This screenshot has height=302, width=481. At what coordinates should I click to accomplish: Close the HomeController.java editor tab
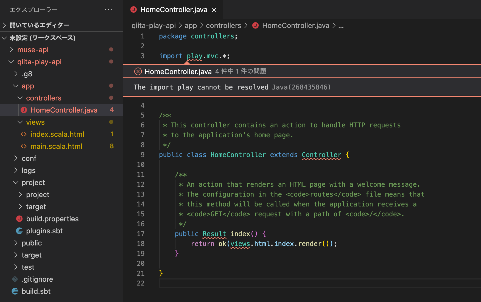(214, 10)
